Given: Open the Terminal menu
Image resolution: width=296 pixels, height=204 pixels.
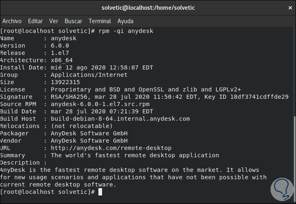Looking at the screenshot, I should point(100,21).
